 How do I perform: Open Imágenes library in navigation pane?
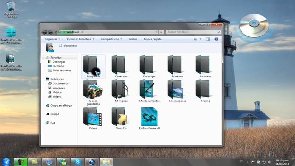pos(59,88)
